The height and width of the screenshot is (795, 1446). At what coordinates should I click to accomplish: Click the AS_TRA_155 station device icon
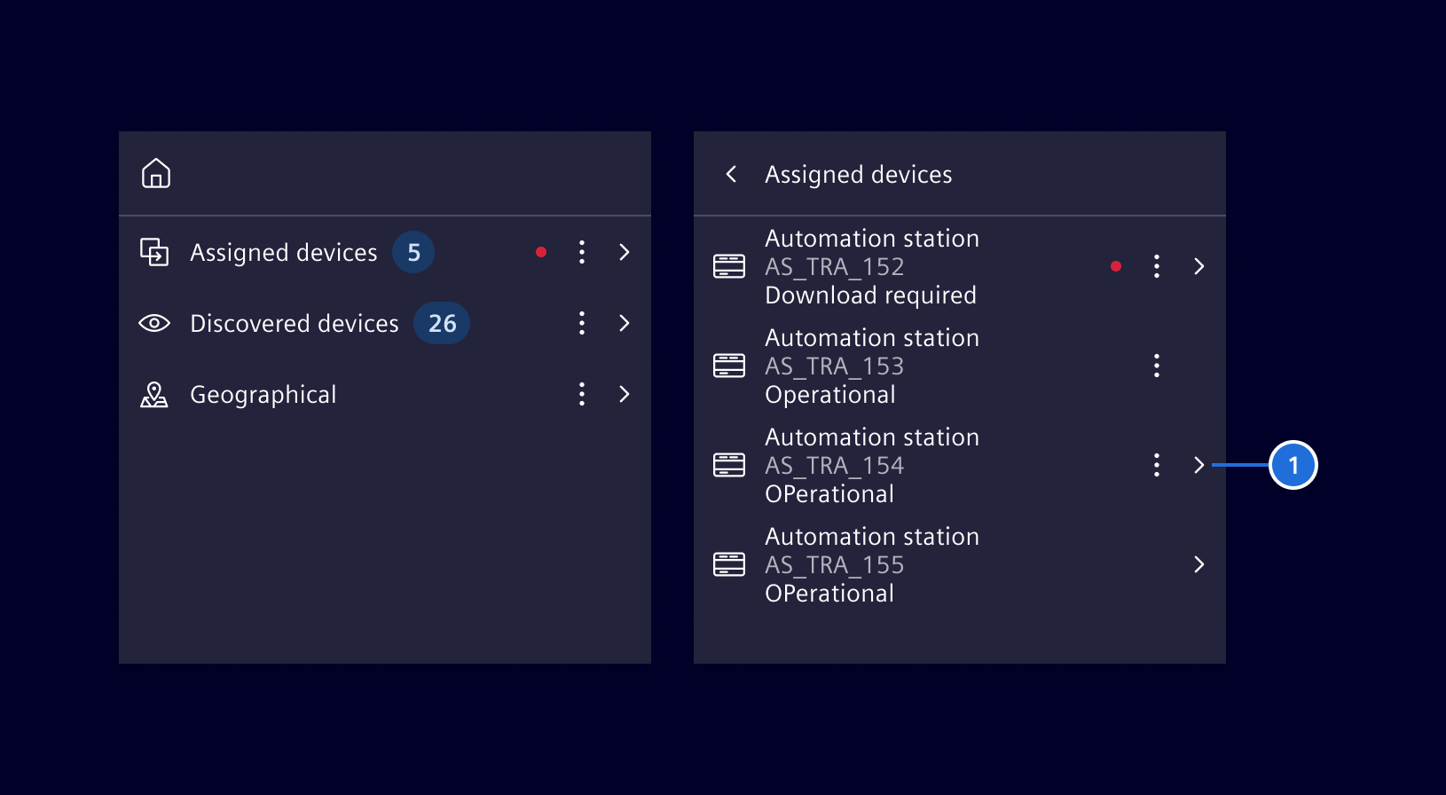point(729,564)
